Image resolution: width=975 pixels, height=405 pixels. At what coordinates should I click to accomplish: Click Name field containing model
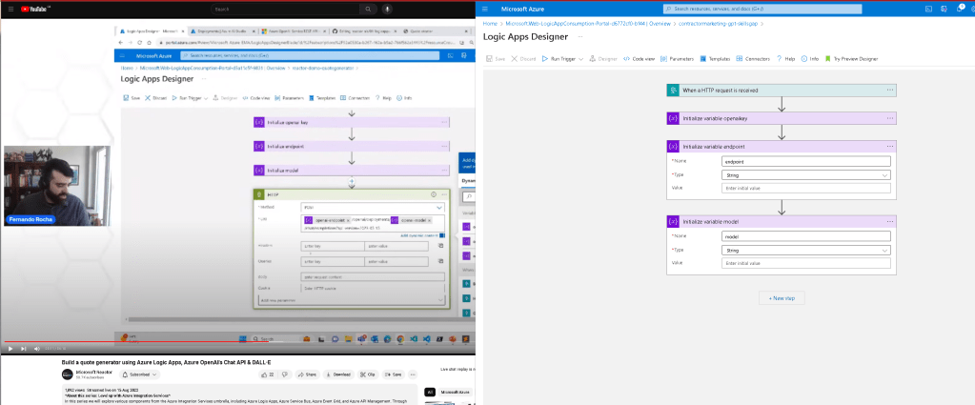coord(806,236)
